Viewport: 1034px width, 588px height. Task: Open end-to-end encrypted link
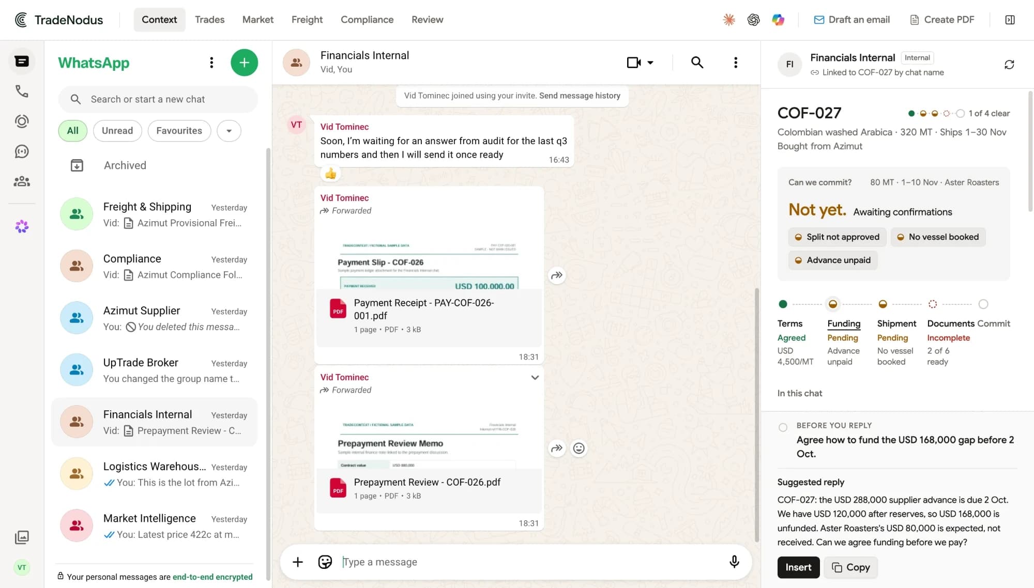click(212, 577)
